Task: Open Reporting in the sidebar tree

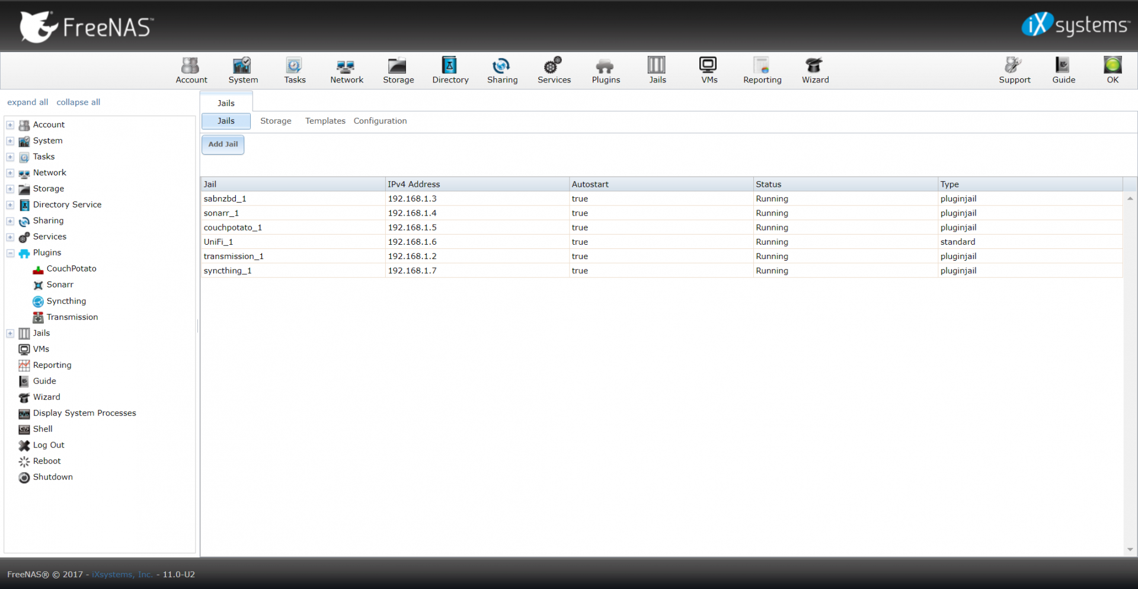Action: click(x=52, y=365)
